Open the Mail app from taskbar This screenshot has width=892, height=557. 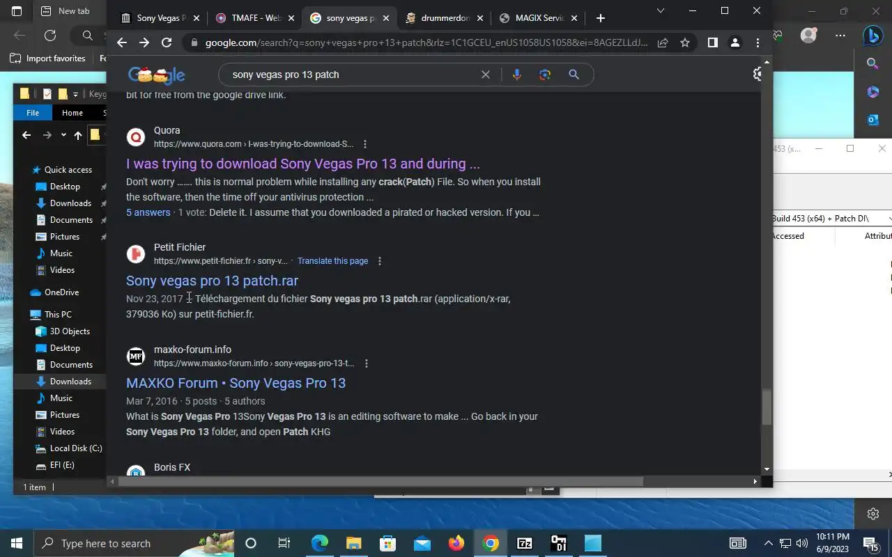422,543
